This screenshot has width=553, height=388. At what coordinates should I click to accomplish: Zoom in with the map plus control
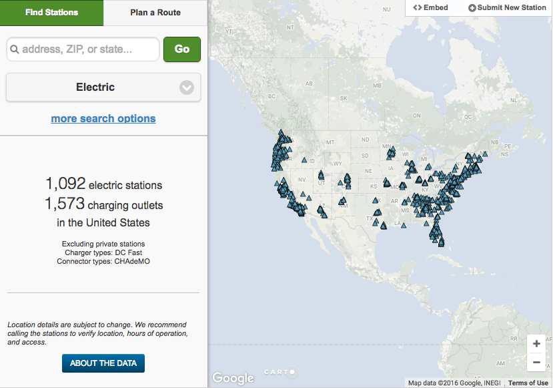coord(536,343)
